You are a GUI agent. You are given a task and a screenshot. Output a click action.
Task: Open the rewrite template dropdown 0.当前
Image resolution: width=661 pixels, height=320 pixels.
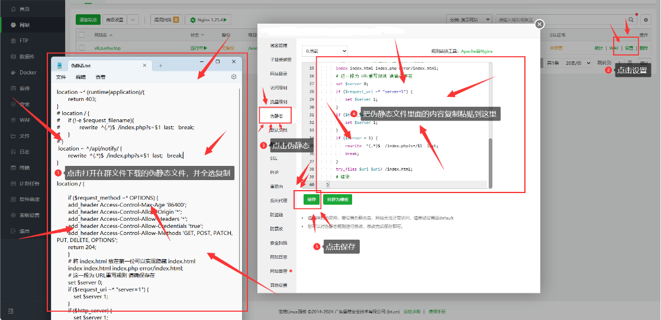[x=324, y=51]
